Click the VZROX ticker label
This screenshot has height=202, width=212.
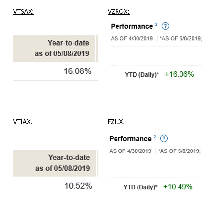118,12
